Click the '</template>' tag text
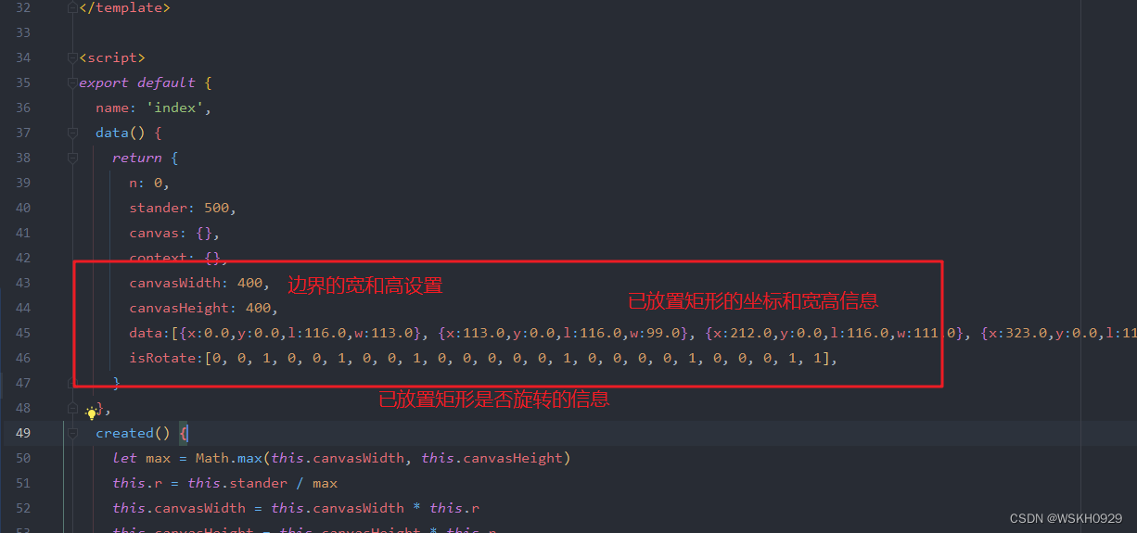 coord(124,7)
